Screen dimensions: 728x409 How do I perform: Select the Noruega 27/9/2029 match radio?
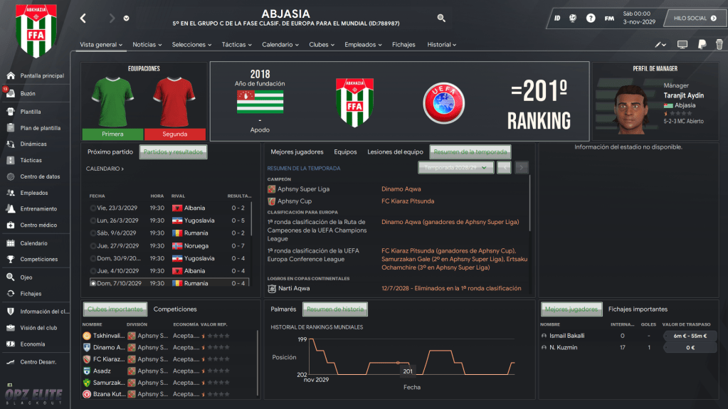pyautogui.click(x=93, y=246)
